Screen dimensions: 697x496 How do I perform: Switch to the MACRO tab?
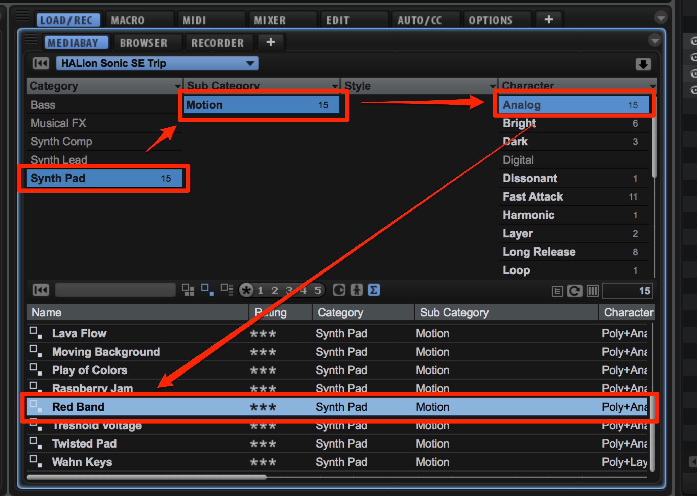pyautogui.click(x=139, y=20)
